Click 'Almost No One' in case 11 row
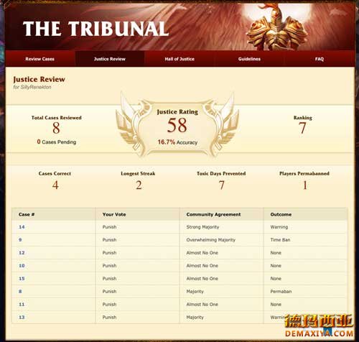 click(202, 305)
